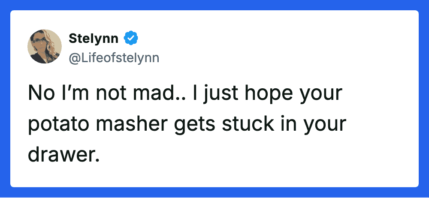This screenshot has width=429, height=198.
Task: Open the Stelynn display name link
Action: coord(94,39)
